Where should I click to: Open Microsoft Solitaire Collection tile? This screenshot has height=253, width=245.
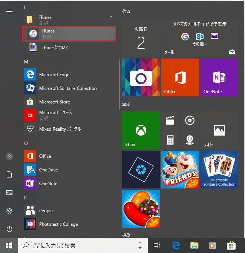(219, 170)
